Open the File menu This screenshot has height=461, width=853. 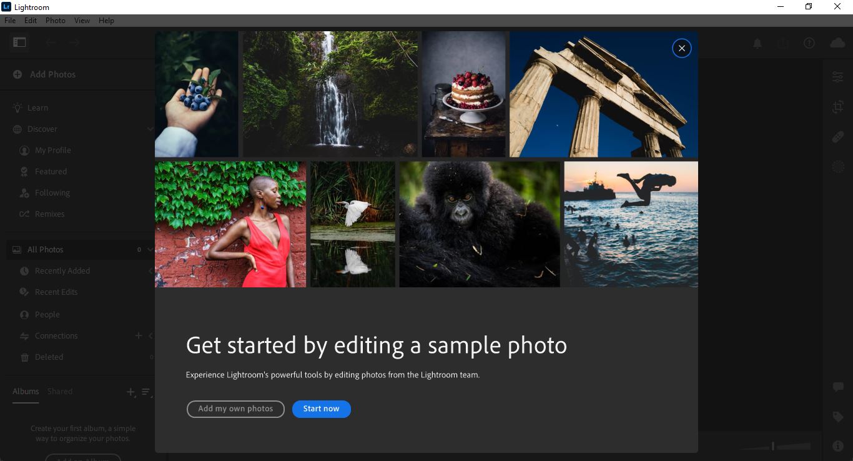(x=10, y=21)
